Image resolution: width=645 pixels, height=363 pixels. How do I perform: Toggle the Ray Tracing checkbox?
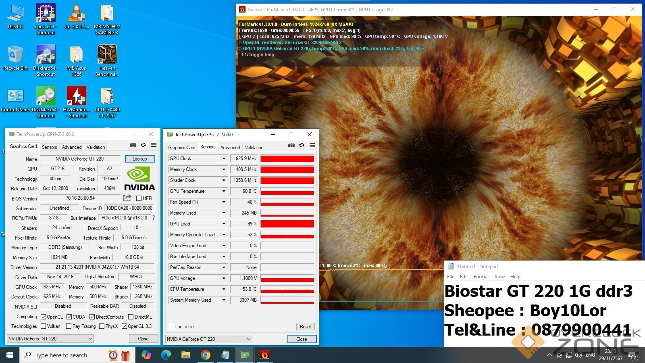[x=69, y=326]
